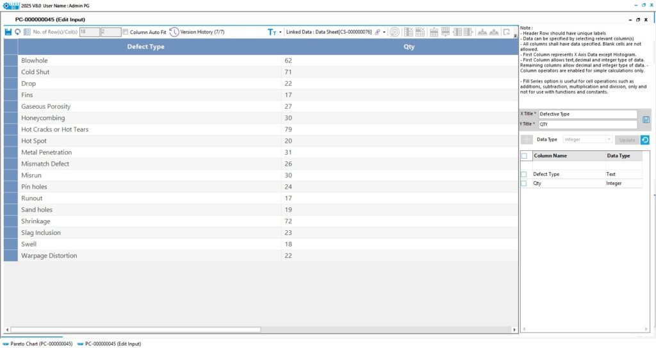
Task: Open the text size dropdown arrow
Action: 281,32
